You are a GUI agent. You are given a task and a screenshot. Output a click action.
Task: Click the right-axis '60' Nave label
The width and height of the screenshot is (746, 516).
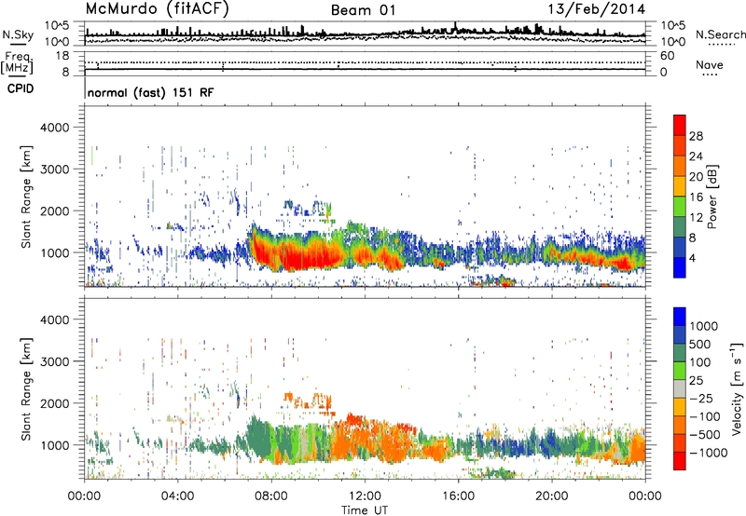(x=667, y=56)
